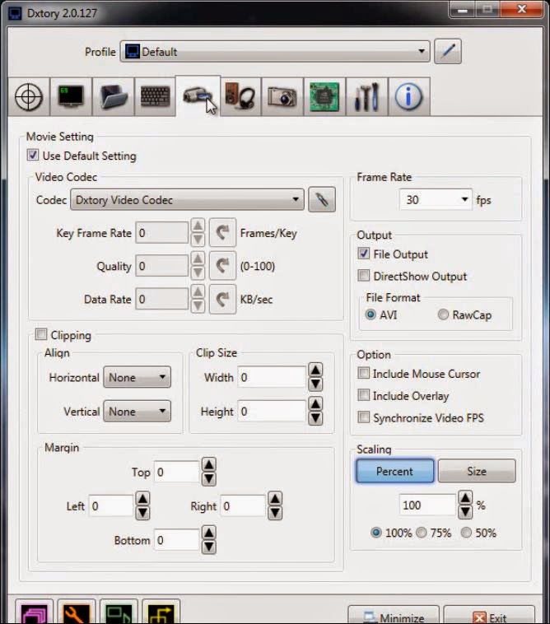The image size is (550, 624).
Task: Click the yellow arrow icon at the bottom
Action: pos(161,612)
